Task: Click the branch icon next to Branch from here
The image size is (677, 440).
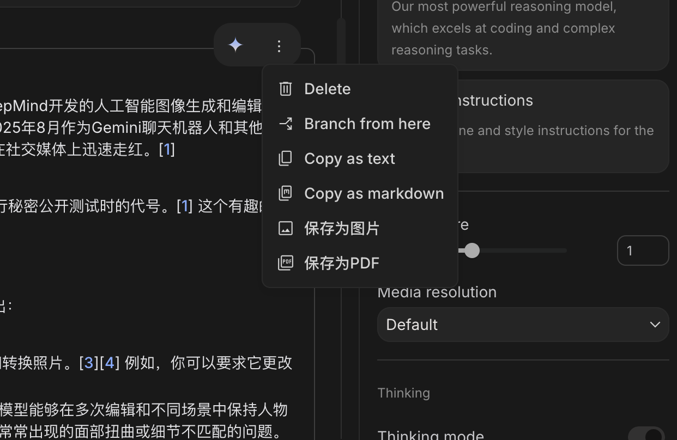Action: (286, 124)
